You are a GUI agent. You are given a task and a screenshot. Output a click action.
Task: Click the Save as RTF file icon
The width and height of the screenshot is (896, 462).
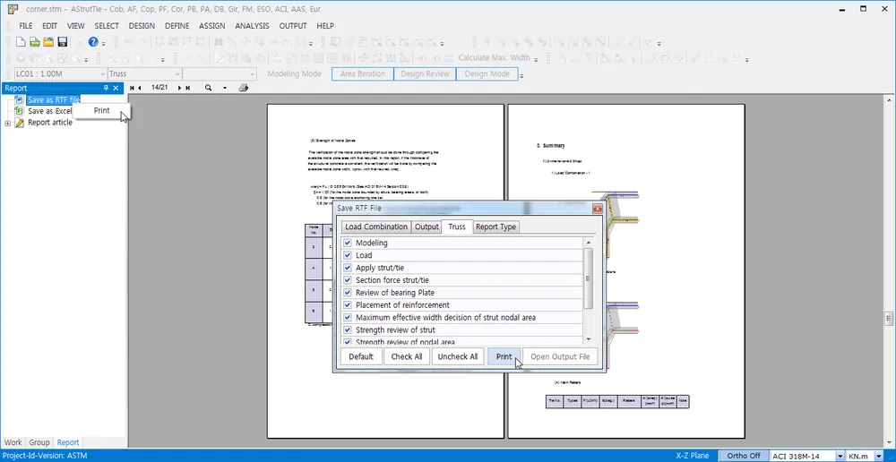pos(20,100)
